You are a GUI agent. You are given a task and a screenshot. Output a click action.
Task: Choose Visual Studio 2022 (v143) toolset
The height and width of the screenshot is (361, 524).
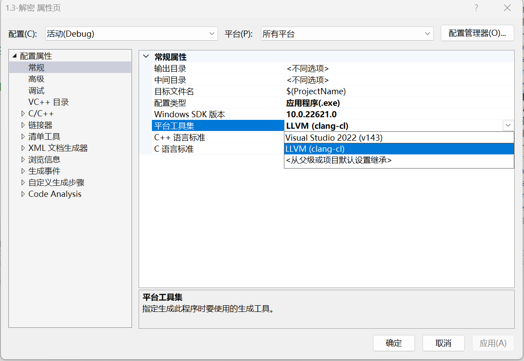tap(334, 138)
